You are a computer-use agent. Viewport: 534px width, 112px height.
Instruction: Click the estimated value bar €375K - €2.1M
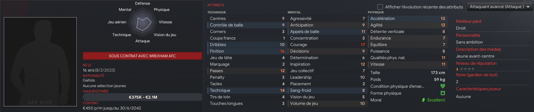coord(142,97)
